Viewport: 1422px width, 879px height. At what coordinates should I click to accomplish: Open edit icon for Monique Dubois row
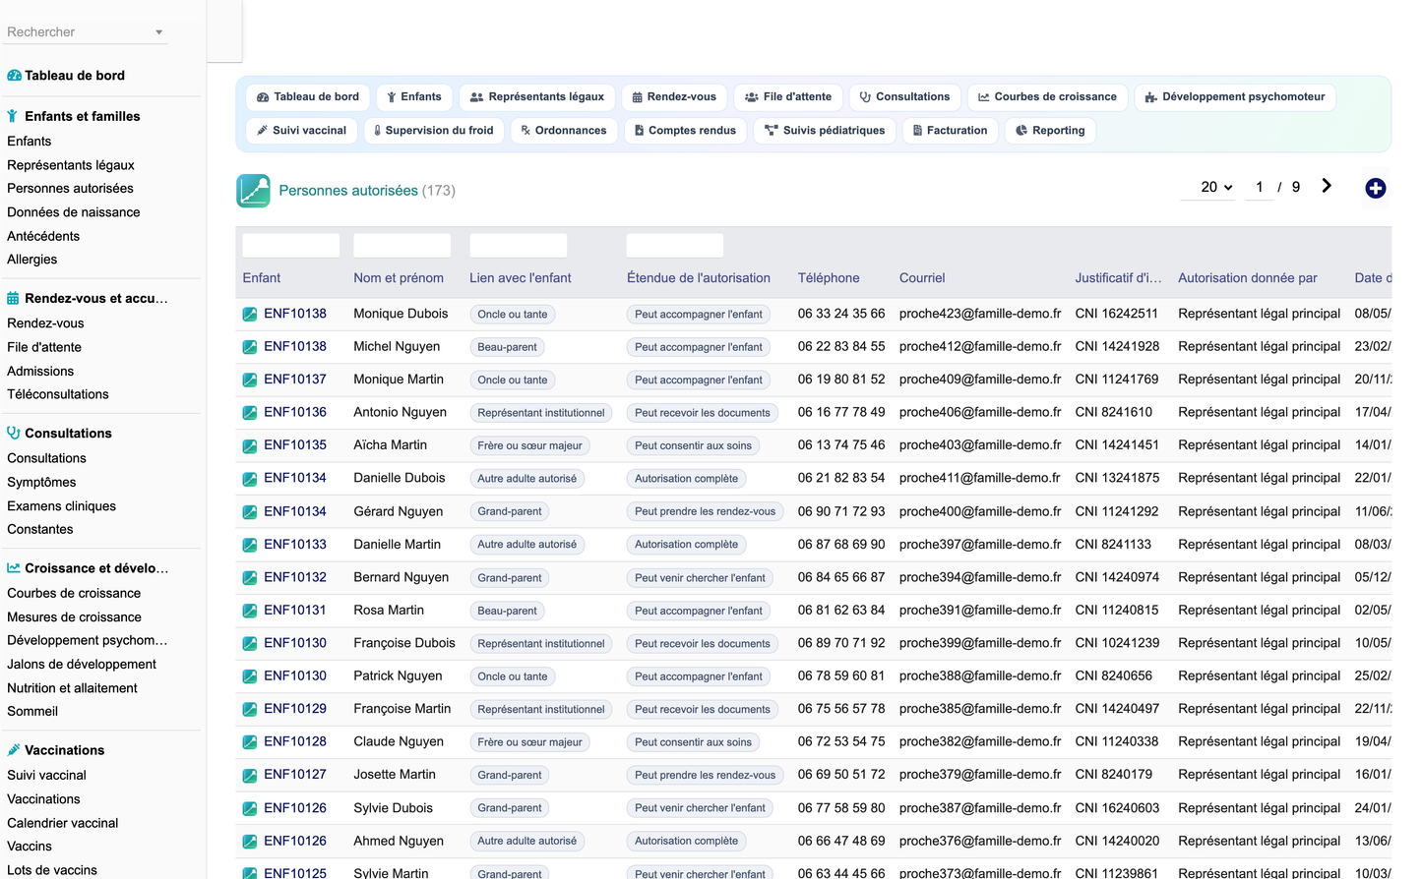(x=250, y=315)
